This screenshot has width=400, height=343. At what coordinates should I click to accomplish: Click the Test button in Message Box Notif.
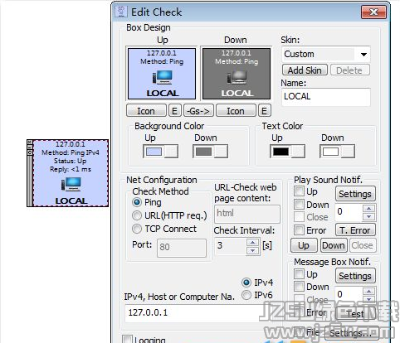point(355,314)
